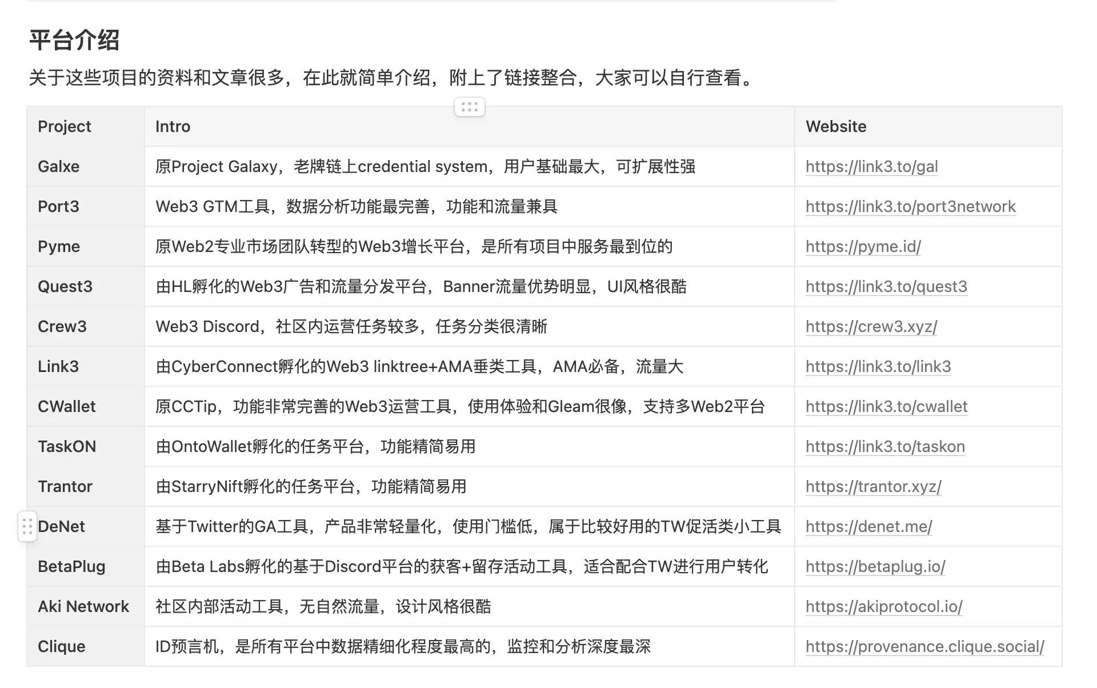This screenshot has width=1097, height=688.
Task: Visit the Pyme website https://pyme.id/
Action: point(863,246)
